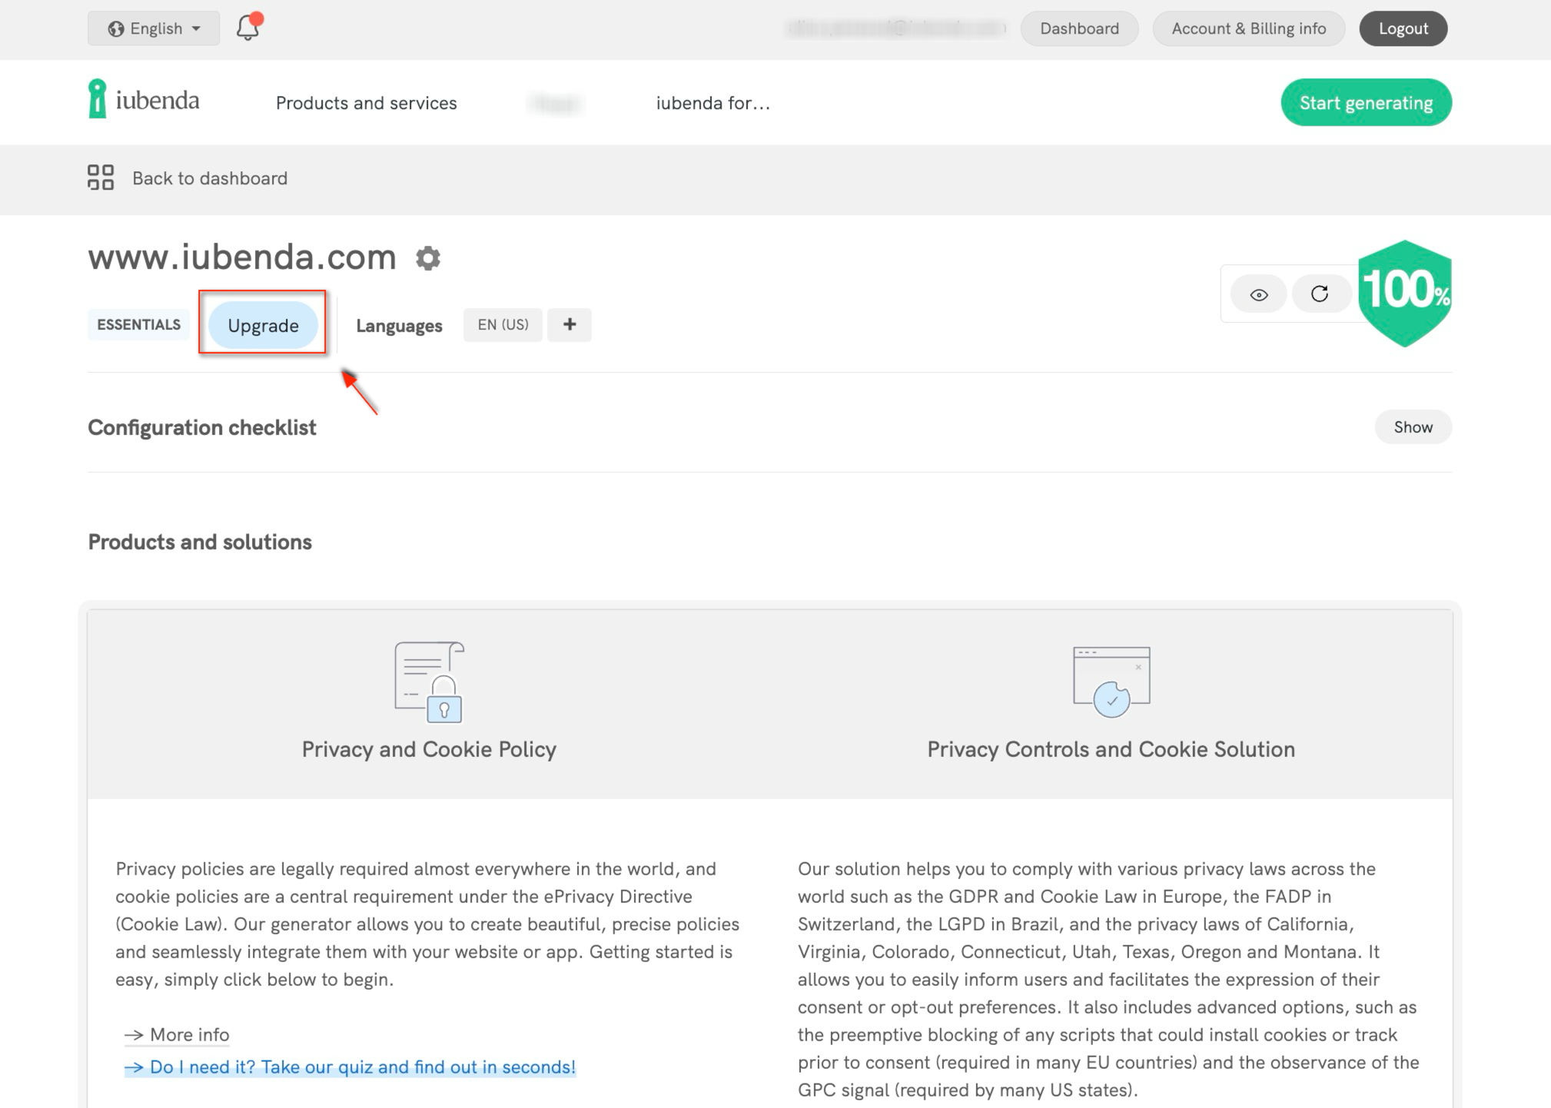Open site settings gear icon
Screen dimensions: 1551x1108
428,258
